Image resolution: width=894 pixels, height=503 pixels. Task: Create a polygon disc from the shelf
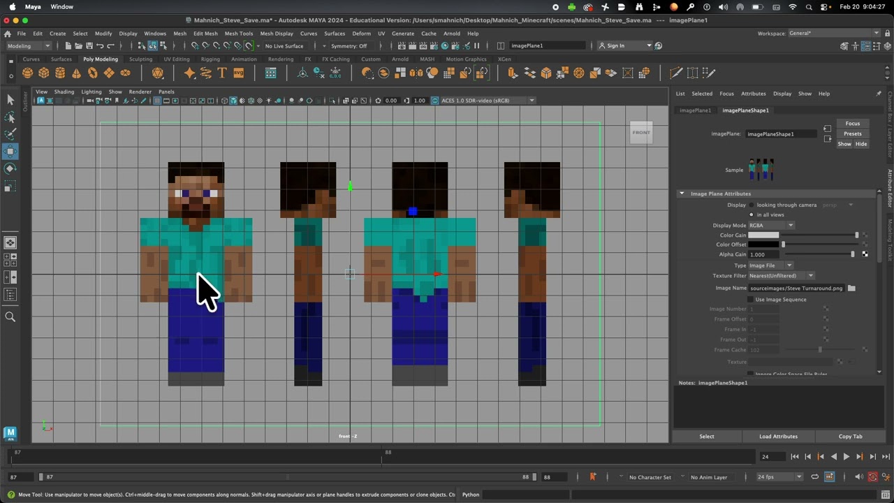pos(125,73)
